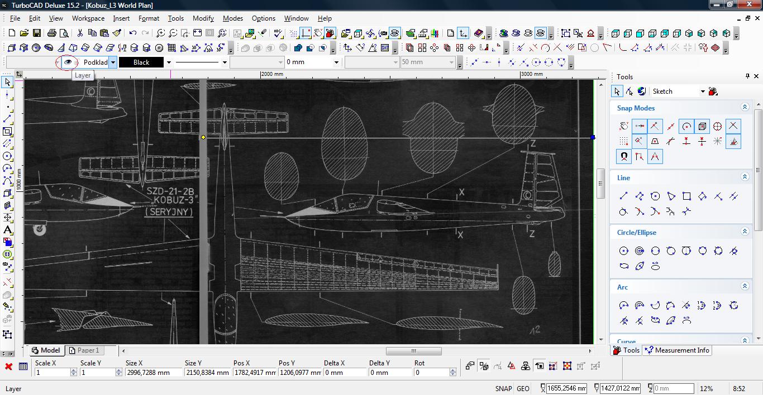The height and width of the screenshot is (395, 763).
Task: Toggle the Intersection snap mode
Action: click(x=733, y=126)
